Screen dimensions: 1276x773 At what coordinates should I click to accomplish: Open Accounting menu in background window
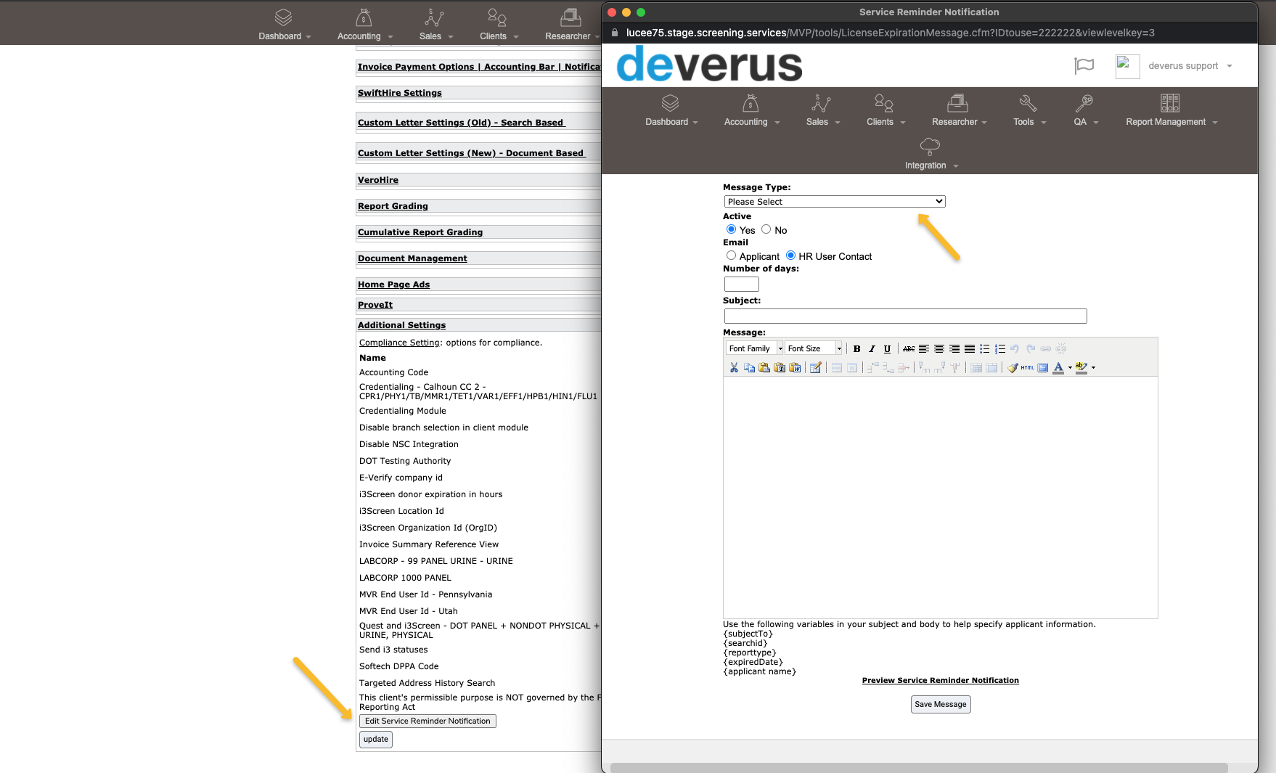click(x=365, y=36)
